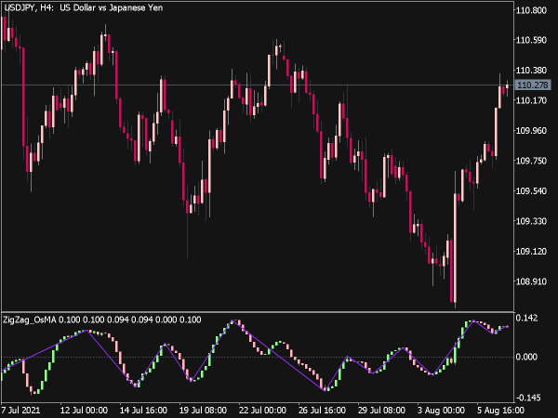
Task: Click price scale value 109.750
Action: pos(531,161)
